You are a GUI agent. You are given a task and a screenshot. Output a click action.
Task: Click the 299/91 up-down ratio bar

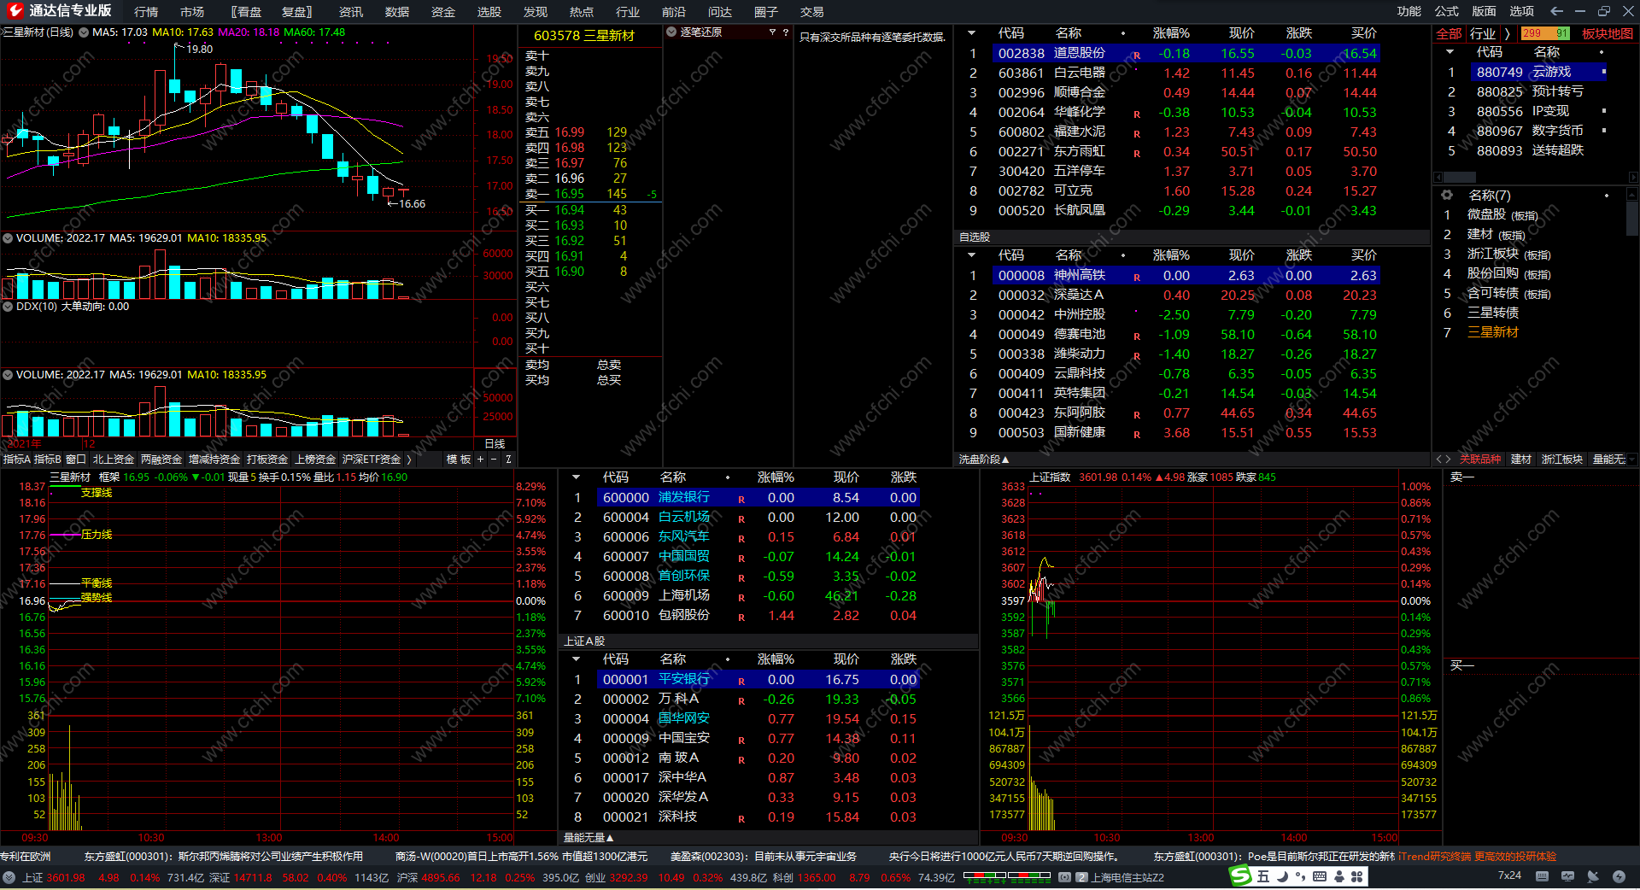[1546, 33]
